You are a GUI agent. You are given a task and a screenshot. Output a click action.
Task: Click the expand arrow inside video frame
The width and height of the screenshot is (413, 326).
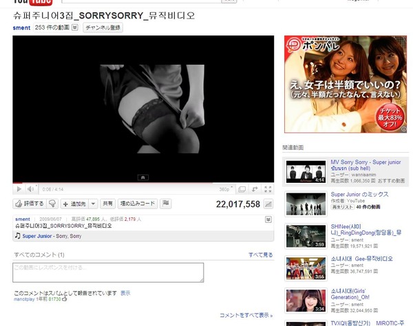coord(143,177)
